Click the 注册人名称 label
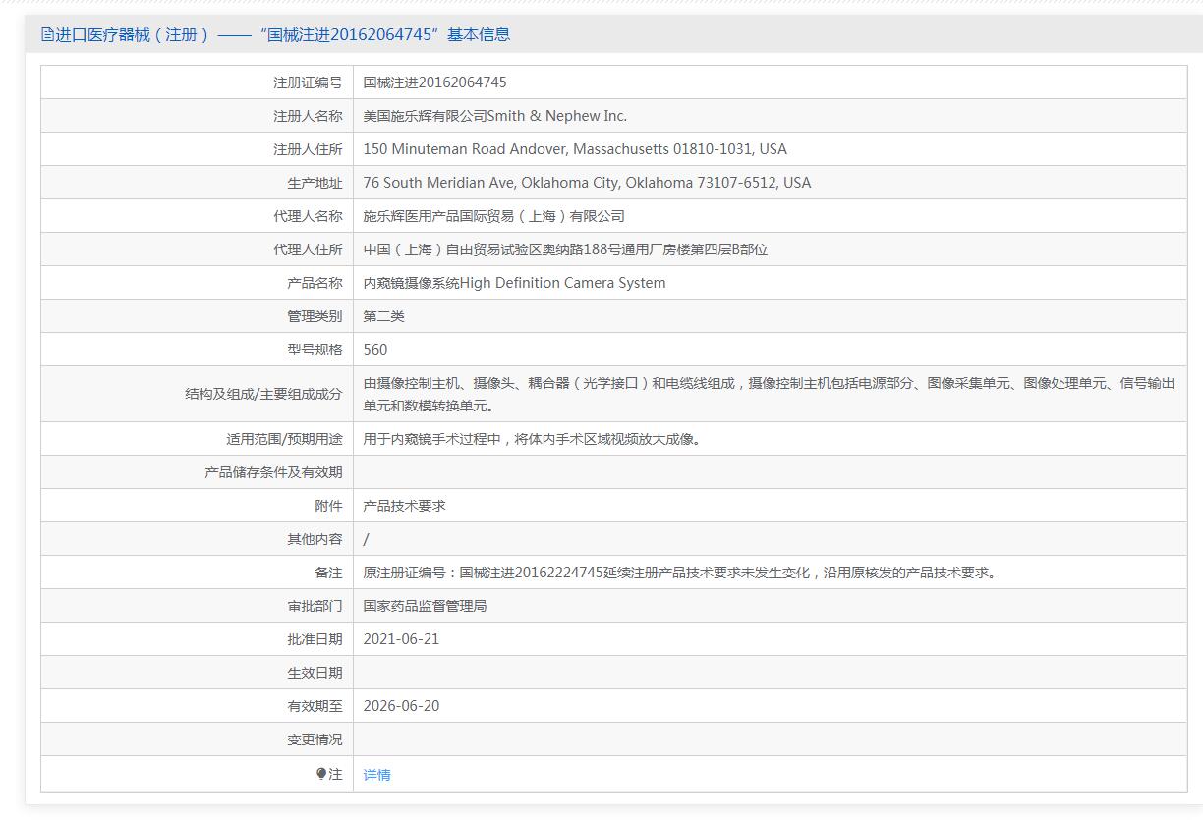Image resolution: width=1203 pixels, height=820 pixels. coord(308,116)
